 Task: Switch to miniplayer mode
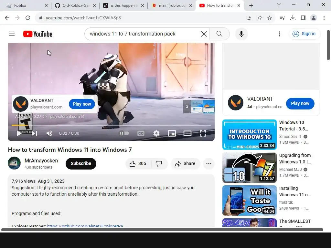click(172, 133)
